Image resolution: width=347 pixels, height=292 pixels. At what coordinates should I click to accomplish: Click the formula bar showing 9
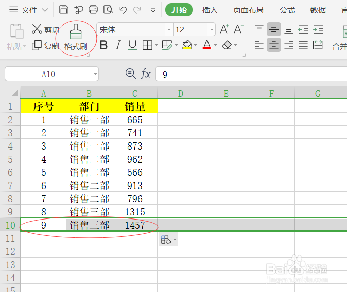[251, 74]
